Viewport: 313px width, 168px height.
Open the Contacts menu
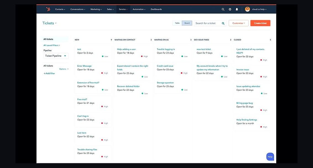pos(60,9)
